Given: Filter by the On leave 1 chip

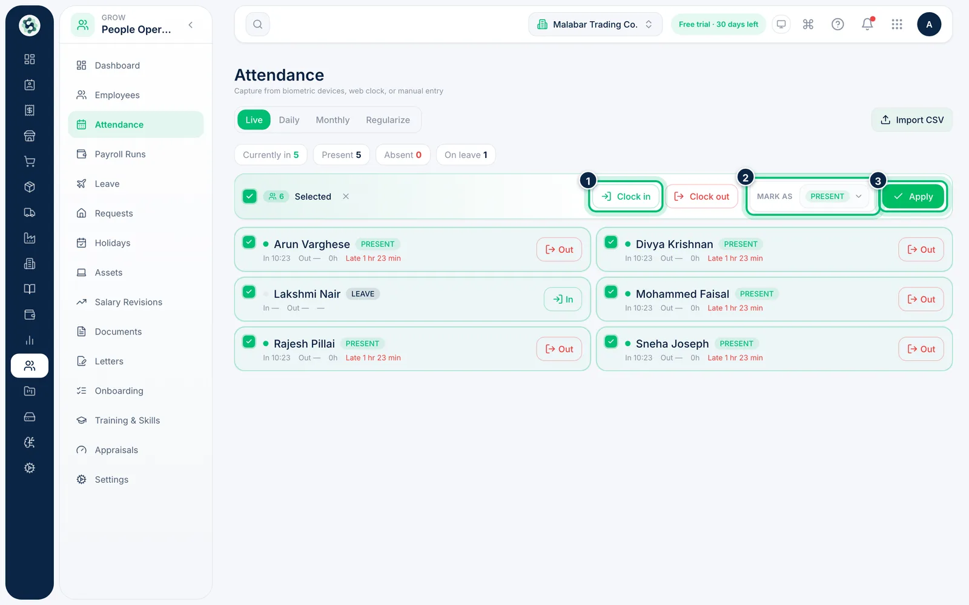Looking at the screenshot, I should click(x=466, y=155).
